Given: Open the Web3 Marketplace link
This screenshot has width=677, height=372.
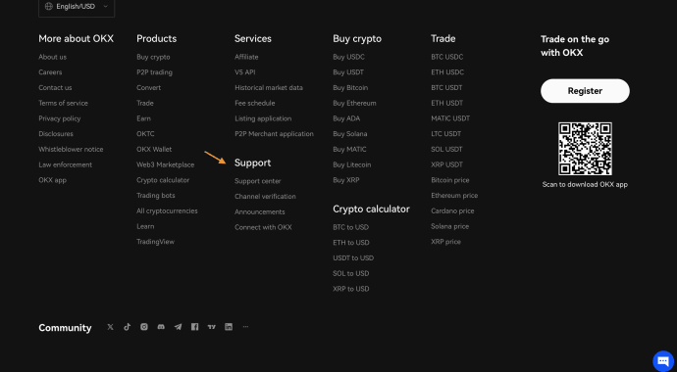Looking at the screenshot, I should (166, 164).
